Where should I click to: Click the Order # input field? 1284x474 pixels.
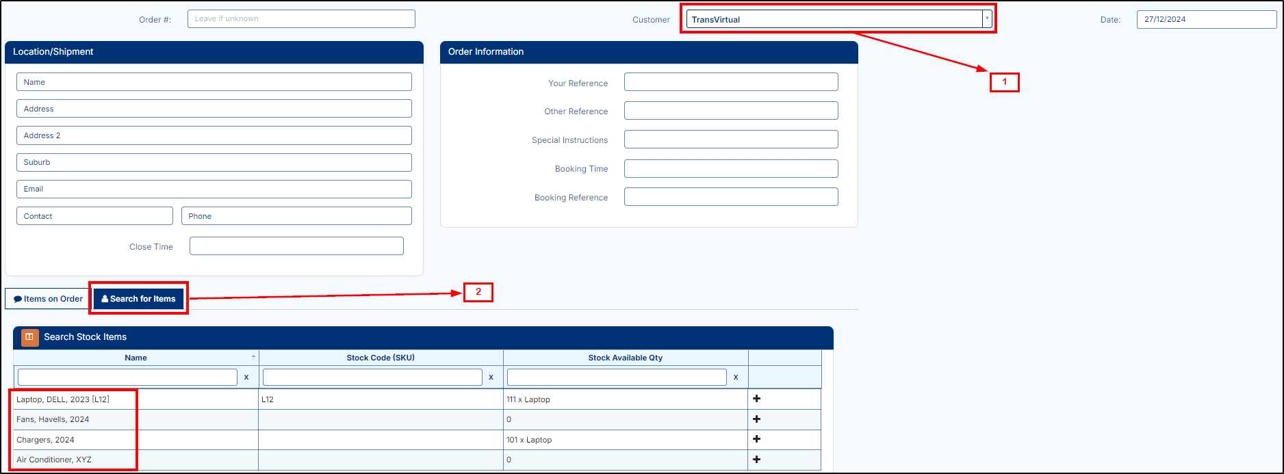[301, 19]
